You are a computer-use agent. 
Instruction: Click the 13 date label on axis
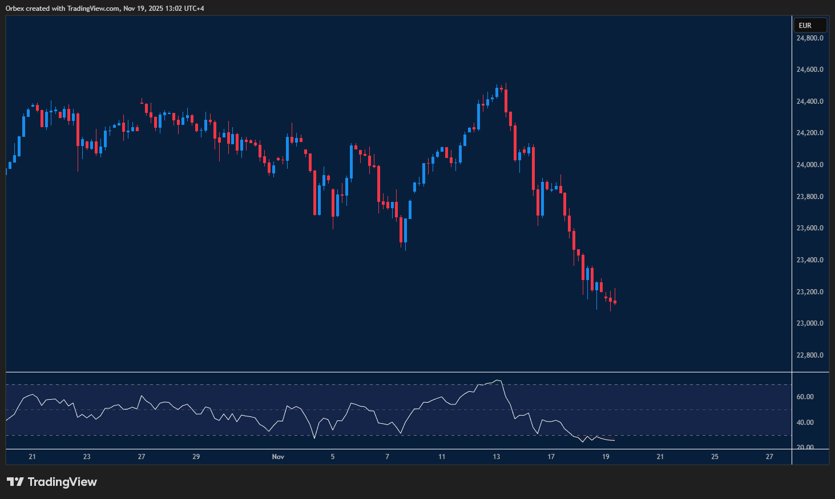pos(496,456)
